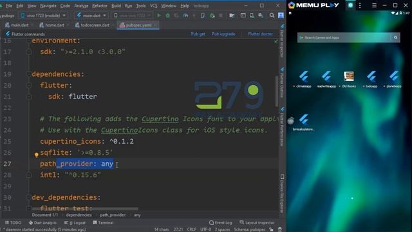Open the Build menu
Viewport: 412px width, 232px height.
click(116, 6)
